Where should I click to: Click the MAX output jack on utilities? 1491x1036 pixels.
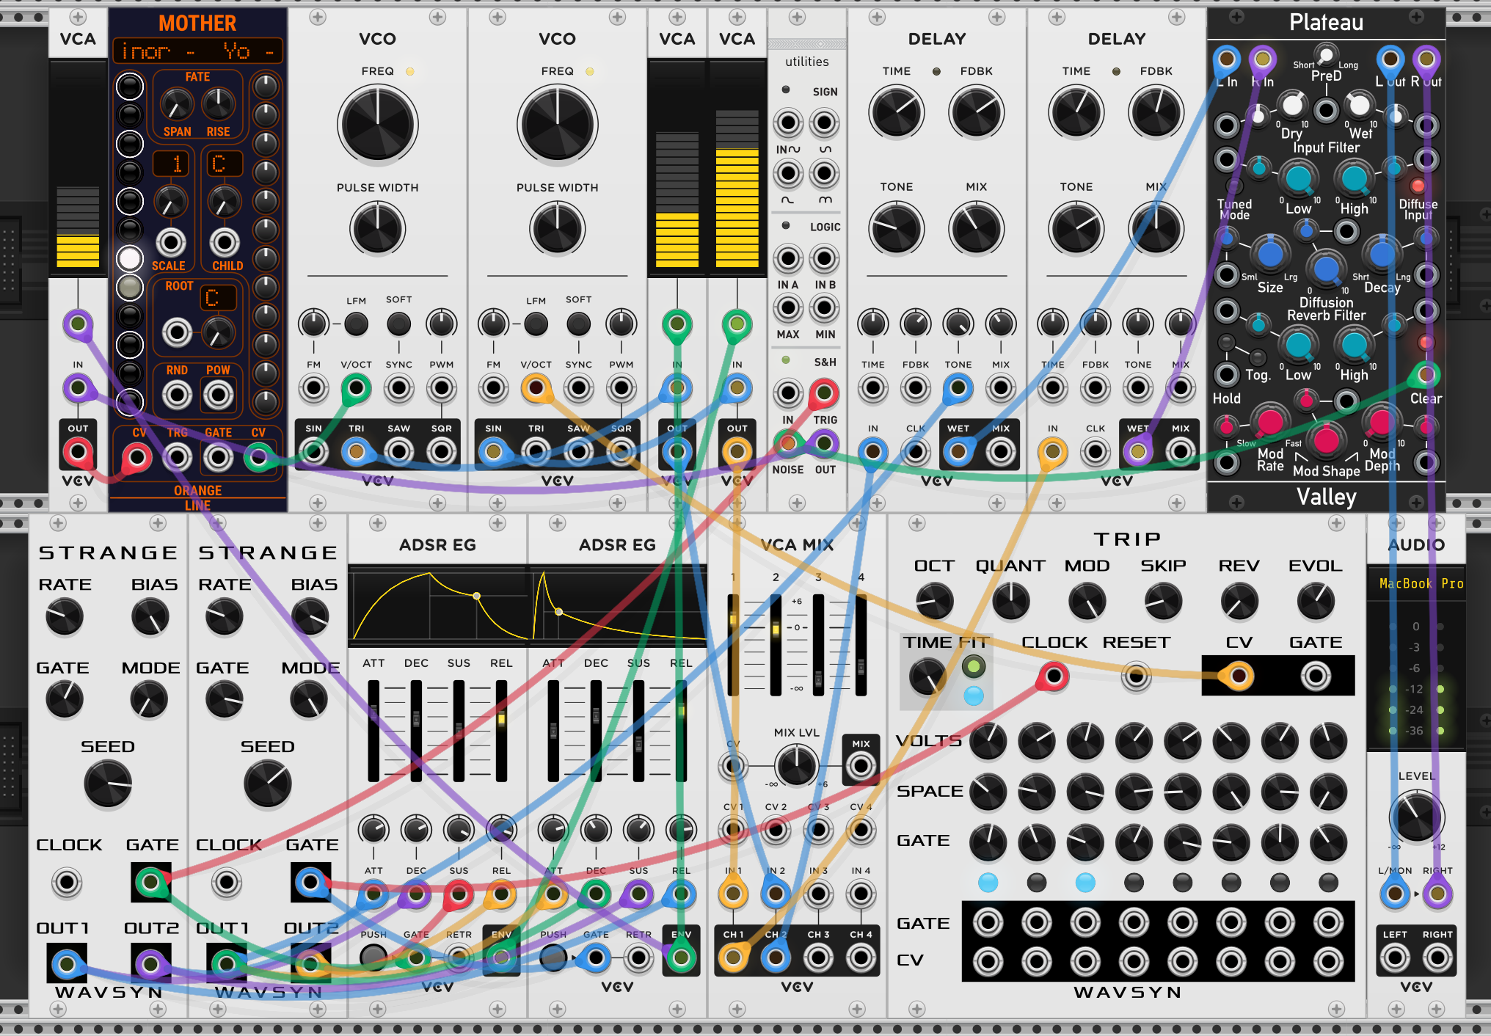coord(788,308)
